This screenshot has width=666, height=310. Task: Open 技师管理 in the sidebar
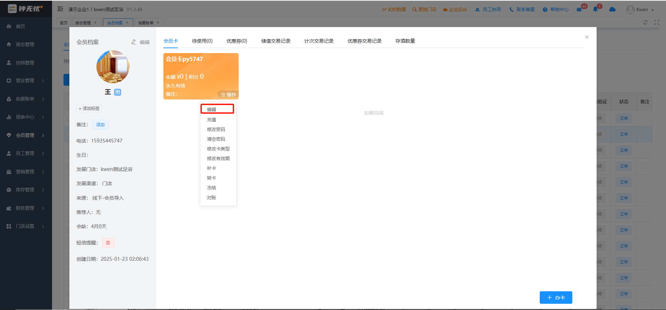pos(25,63)
